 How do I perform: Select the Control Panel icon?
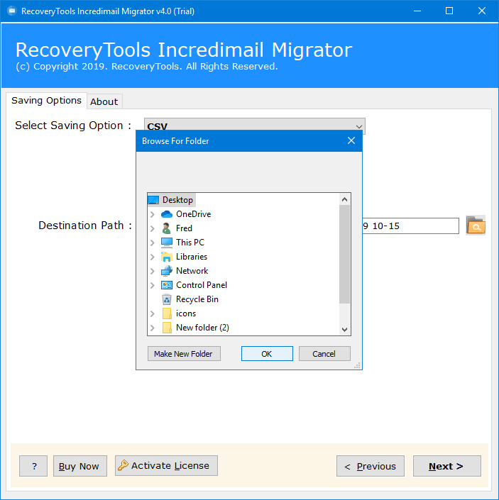point(167,285)
